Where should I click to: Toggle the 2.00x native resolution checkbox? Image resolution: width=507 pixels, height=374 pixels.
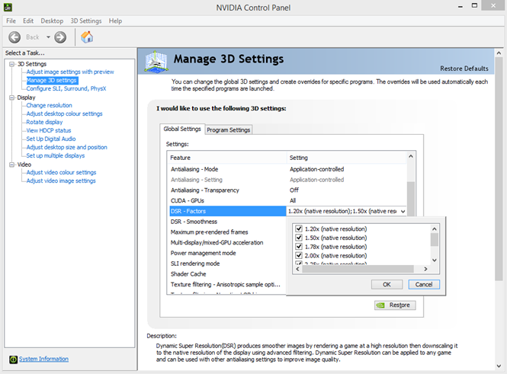(299, 255)
